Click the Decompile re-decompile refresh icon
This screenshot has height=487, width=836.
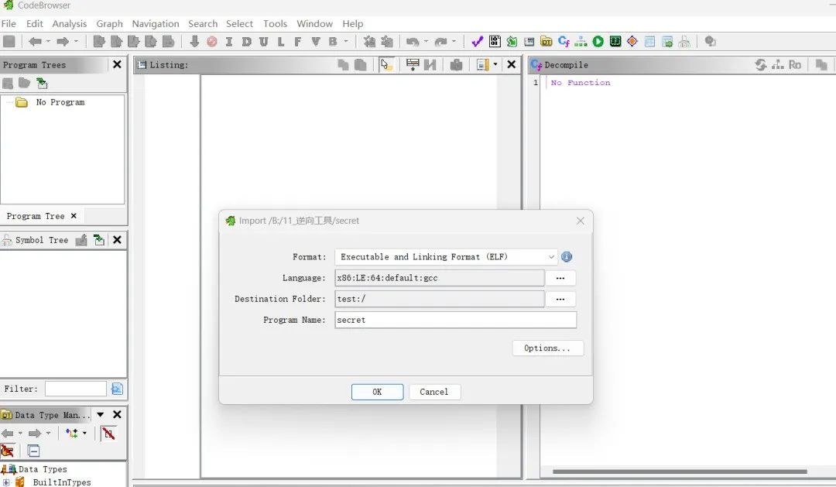click(x=761, y=64)
